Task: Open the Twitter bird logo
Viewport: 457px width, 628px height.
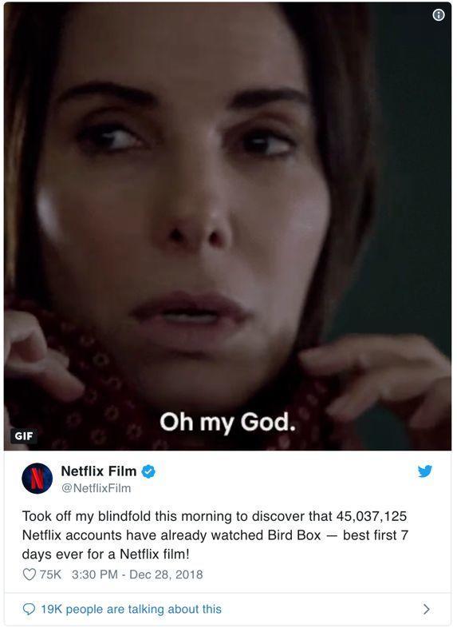Action: [x=424, y=471]
